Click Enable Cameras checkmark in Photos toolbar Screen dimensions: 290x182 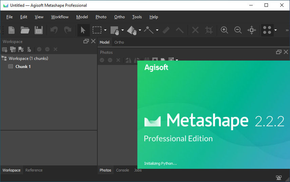pos(102,60)
